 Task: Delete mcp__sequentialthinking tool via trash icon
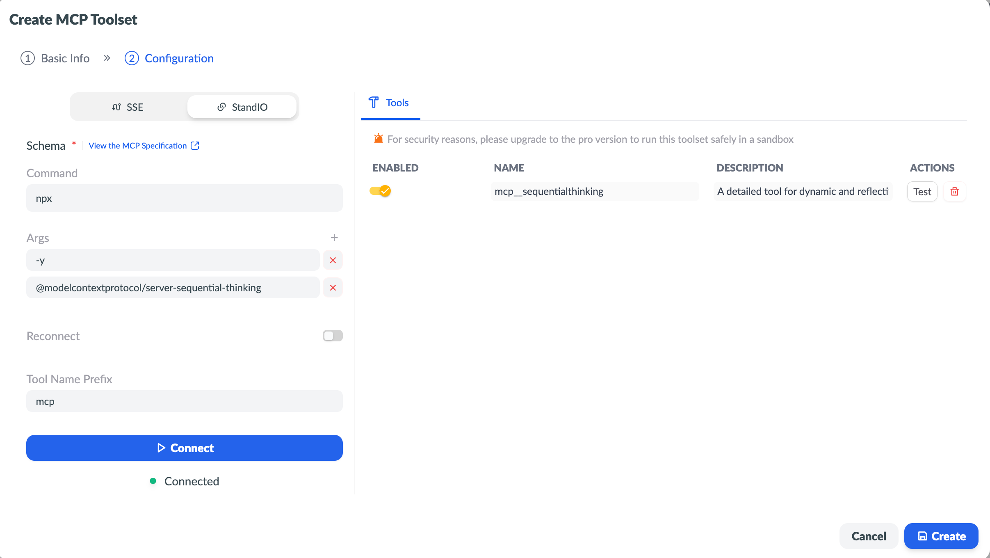coord(954,192)
